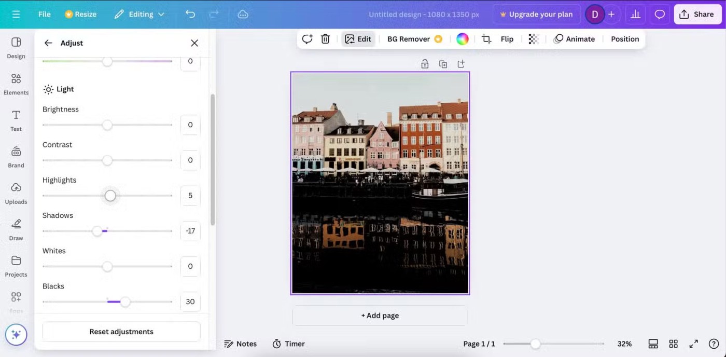Open the rainbow color edit icon

pyautogui.click(x=462, y=39)
